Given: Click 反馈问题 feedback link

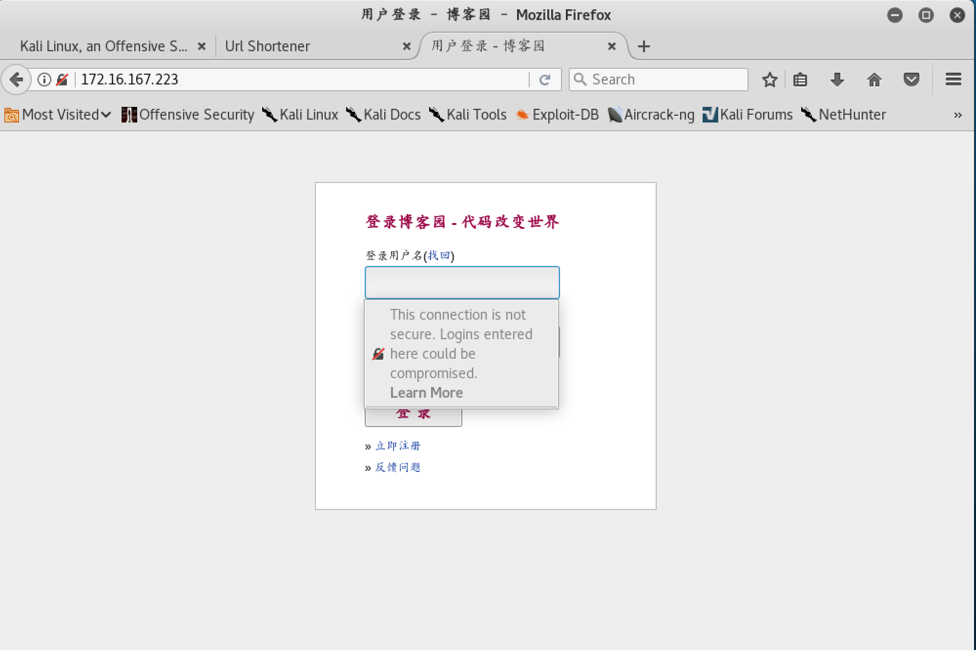Looking at the screenshot, I should point(398,467).
